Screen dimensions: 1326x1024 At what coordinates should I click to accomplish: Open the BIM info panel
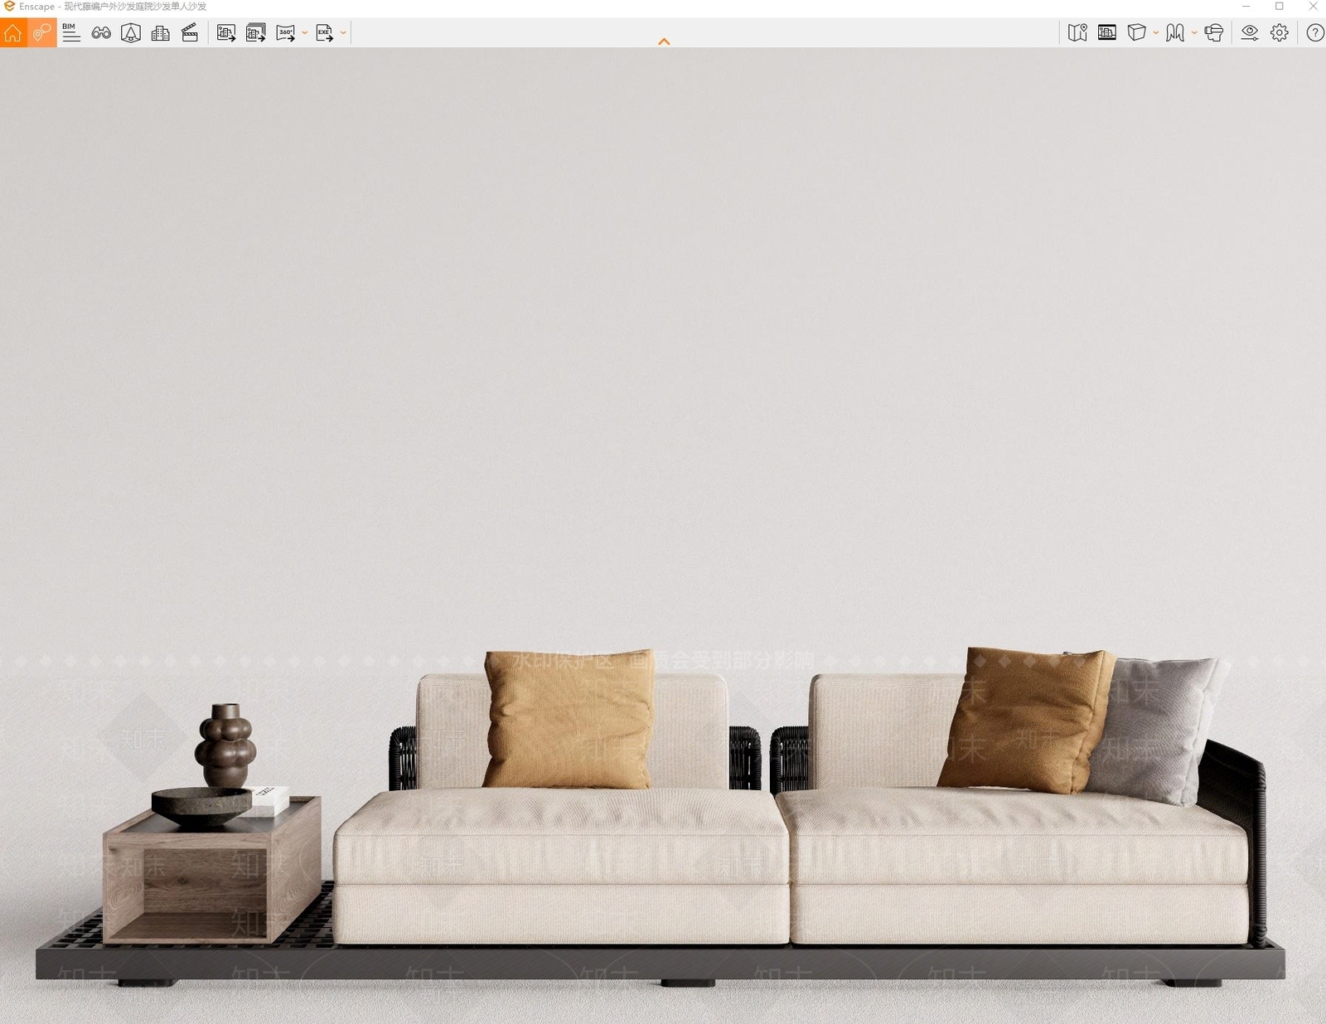[71, 33]
